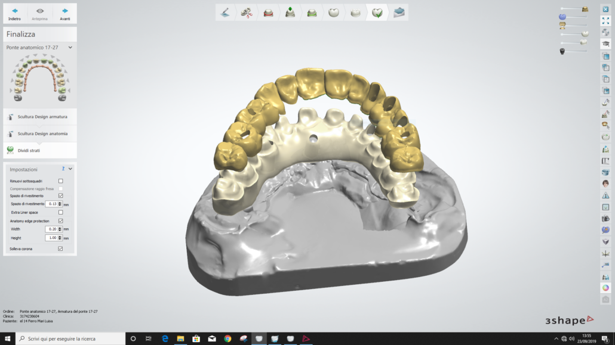Go back with the Indietro arrow

(x=15, y=13)
